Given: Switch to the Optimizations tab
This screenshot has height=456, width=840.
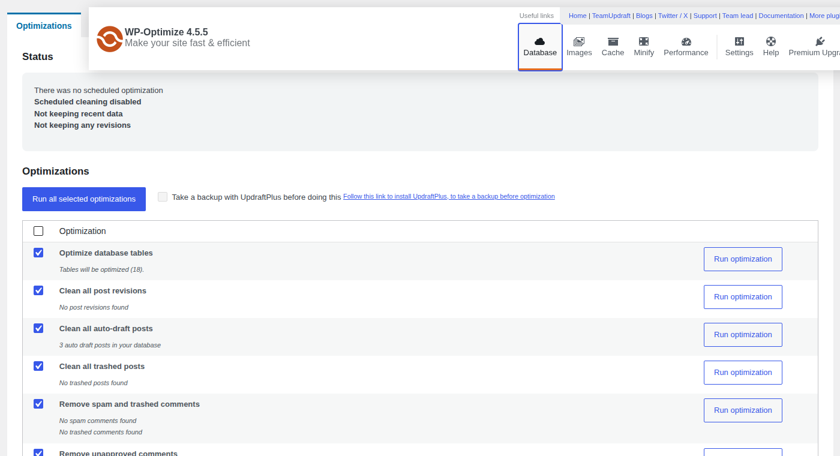Looking at the screenshot, I should point(44,26).
